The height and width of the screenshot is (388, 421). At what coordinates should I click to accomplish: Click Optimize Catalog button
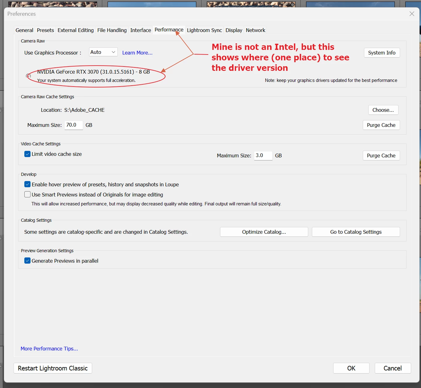[x=264, y=232]
